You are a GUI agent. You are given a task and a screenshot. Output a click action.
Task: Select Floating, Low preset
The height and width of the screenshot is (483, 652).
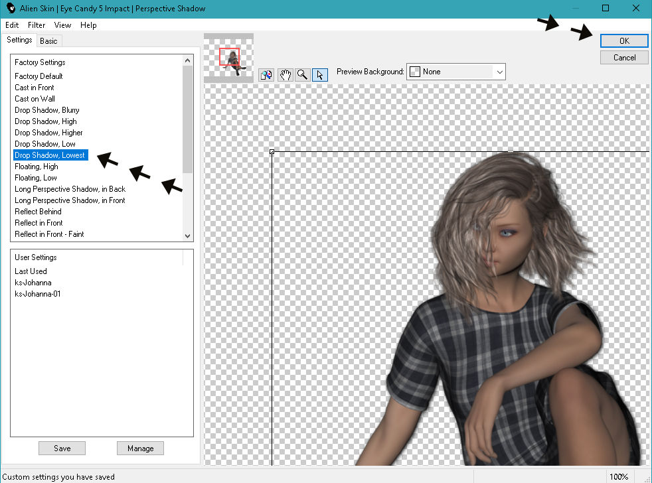(x=36, y=178)
